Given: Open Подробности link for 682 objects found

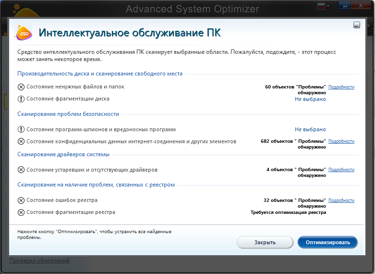Looking at the screenshot, I should coord(341,141).
